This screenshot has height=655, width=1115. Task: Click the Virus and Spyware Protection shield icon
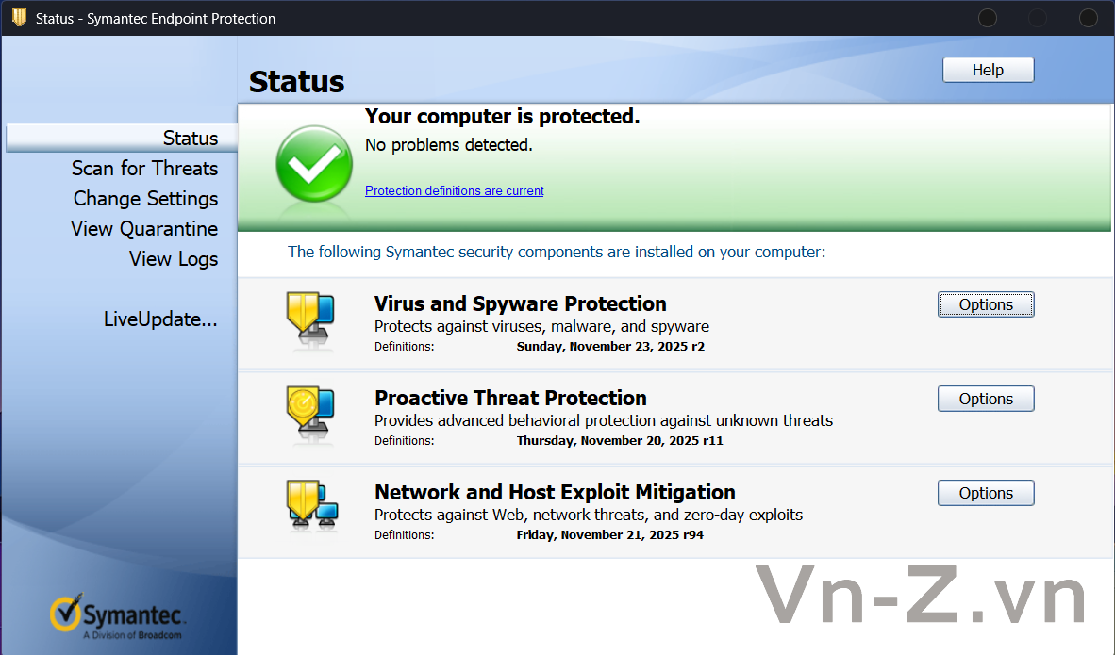click(x=310, y=319)
